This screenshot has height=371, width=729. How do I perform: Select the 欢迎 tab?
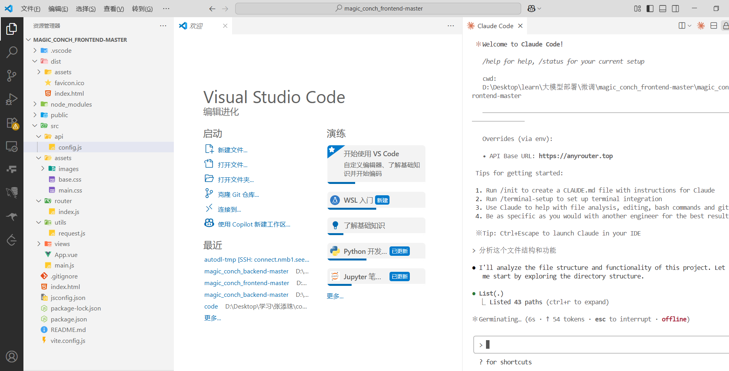(x=203, y=26)
